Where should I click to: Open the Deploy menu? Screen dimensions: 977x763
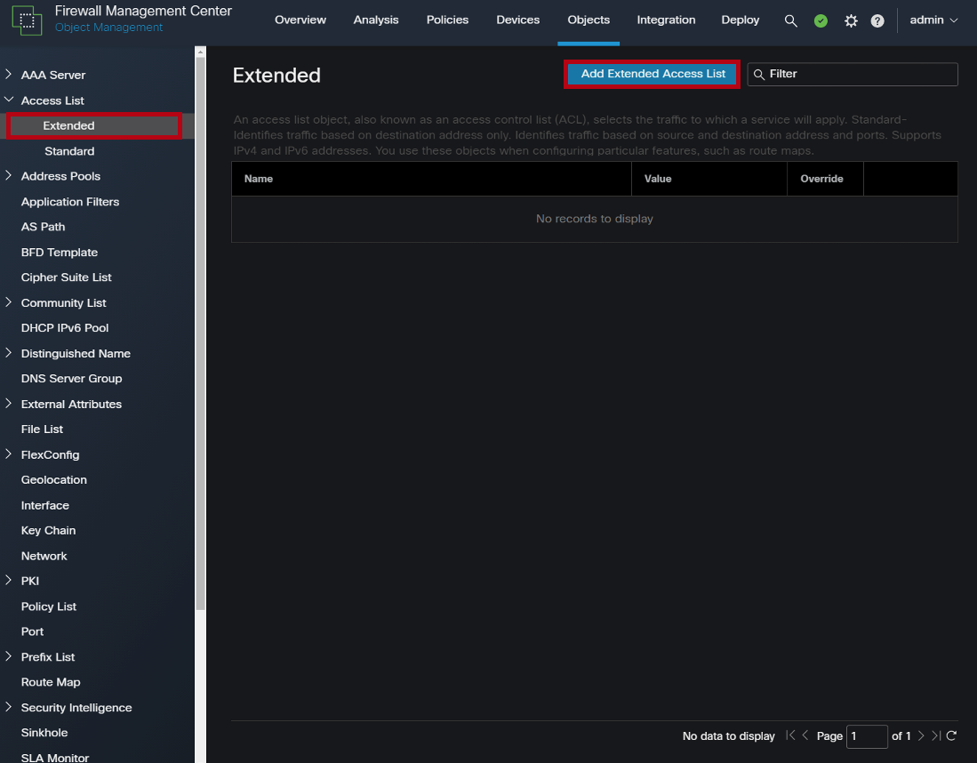pos(740,20)
